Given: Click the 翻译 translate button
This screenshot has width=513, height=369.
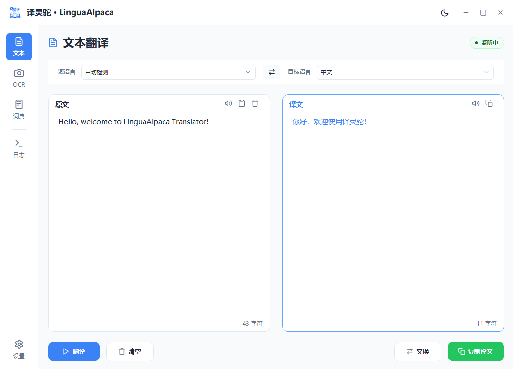Looking at the screenshot, I should (x=74, y=351).
